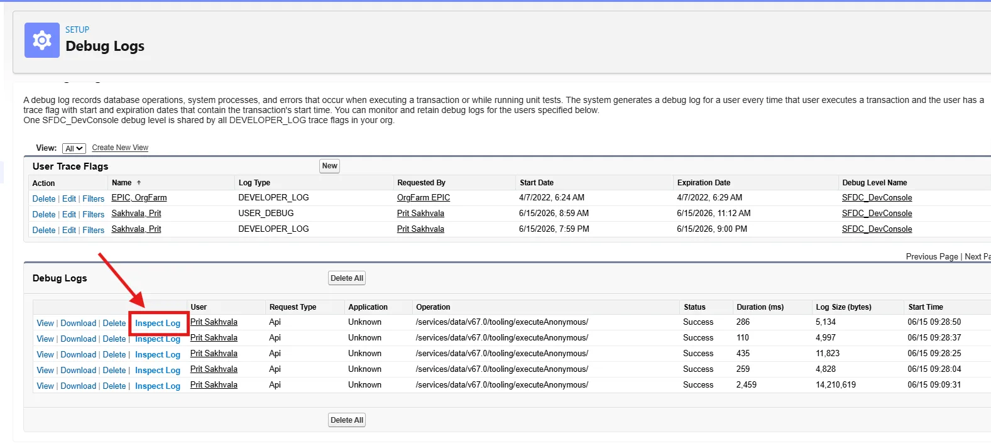The image size is (991, 446).
Task: Open Sakhvala, Prit in the USER_DEBUG row
Action: (136, 213)
